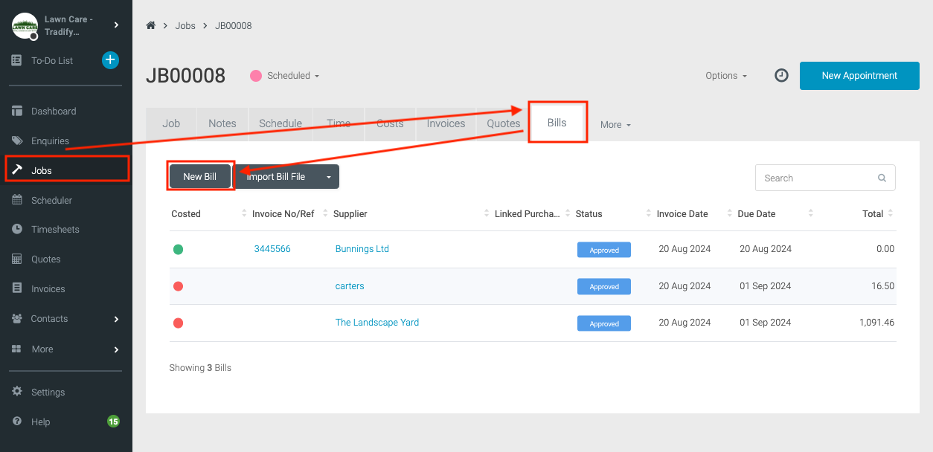
Task: Add a to-do with the blue plus icon
Action: 110,59
